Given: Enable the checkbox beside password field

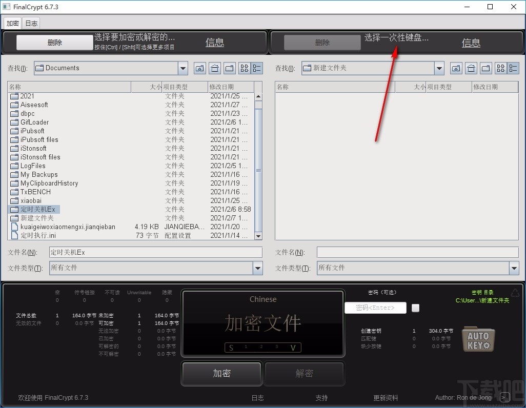Looking at the screenshot, I should (415, 308).
